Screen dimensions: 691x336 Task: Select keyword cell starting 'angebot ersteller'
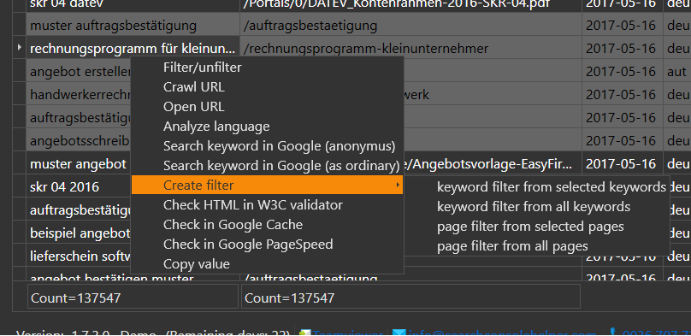coord(80,71)
